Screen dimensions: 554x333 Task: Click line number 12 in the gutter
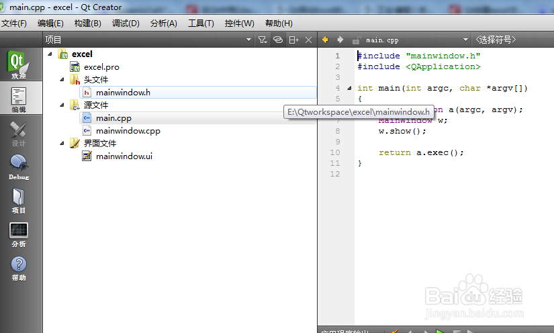point(334,174)
